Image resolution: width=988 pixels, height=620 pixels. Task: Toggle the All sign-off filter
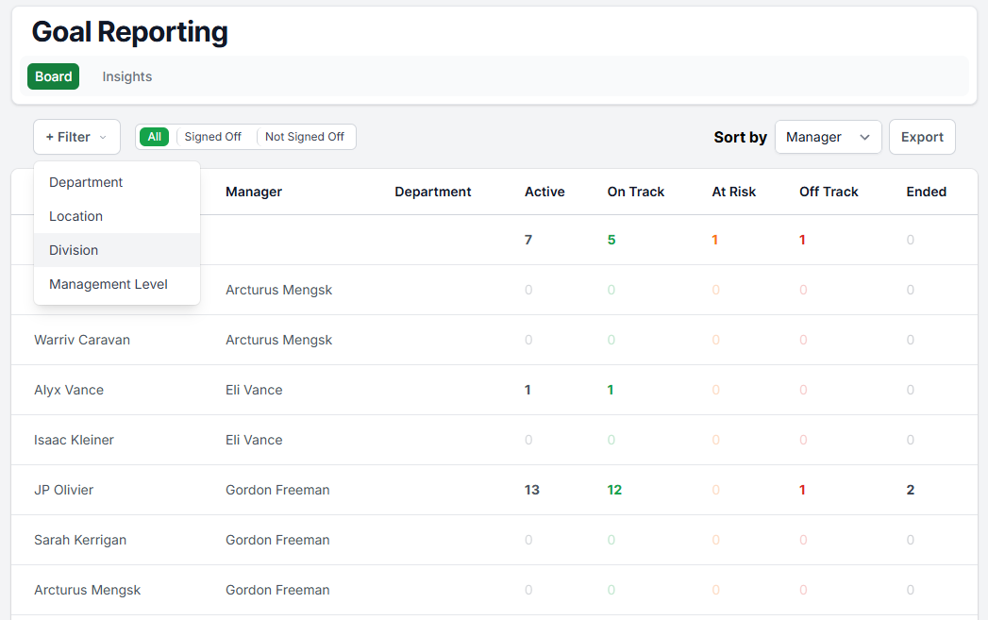[154, 137]
